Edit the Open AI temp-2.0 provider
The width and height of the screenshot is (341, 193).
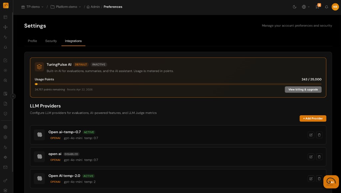point(311,178)
